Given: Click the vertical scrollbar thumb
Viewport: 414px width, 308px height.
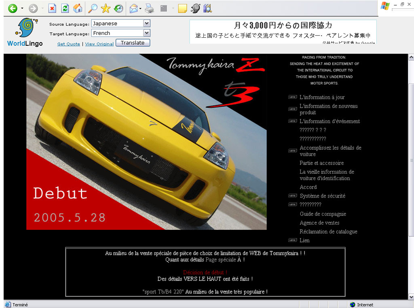Looking at the screenshot, I should pyautogui.click(x=411, y=160).
